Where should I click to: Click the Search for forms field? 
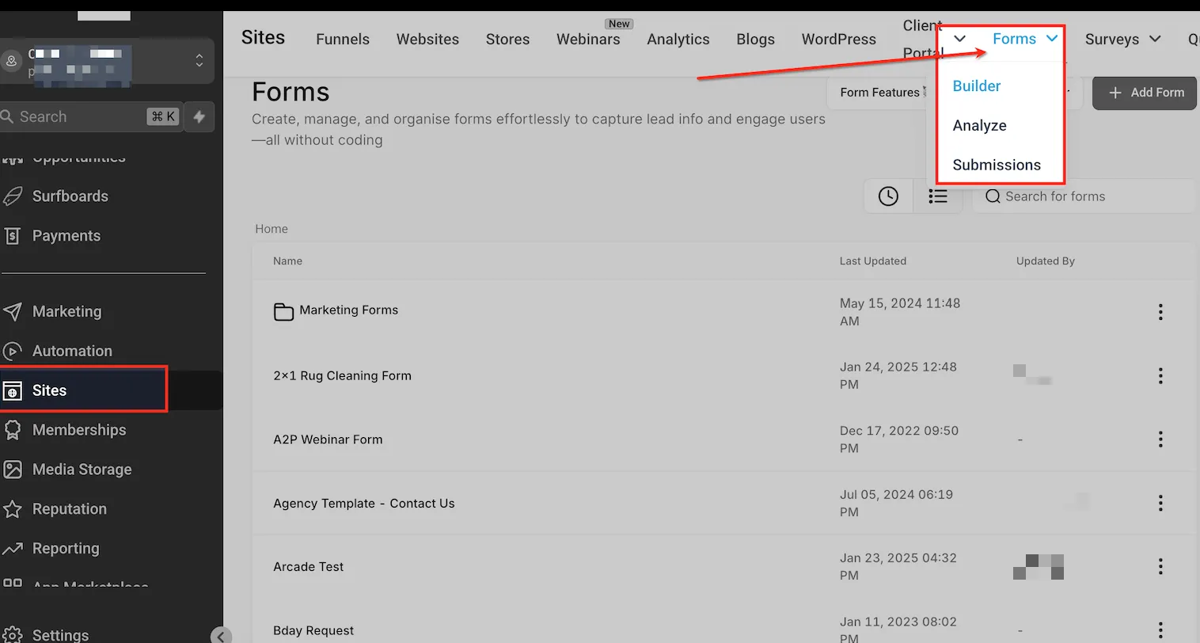[1084, 196]
